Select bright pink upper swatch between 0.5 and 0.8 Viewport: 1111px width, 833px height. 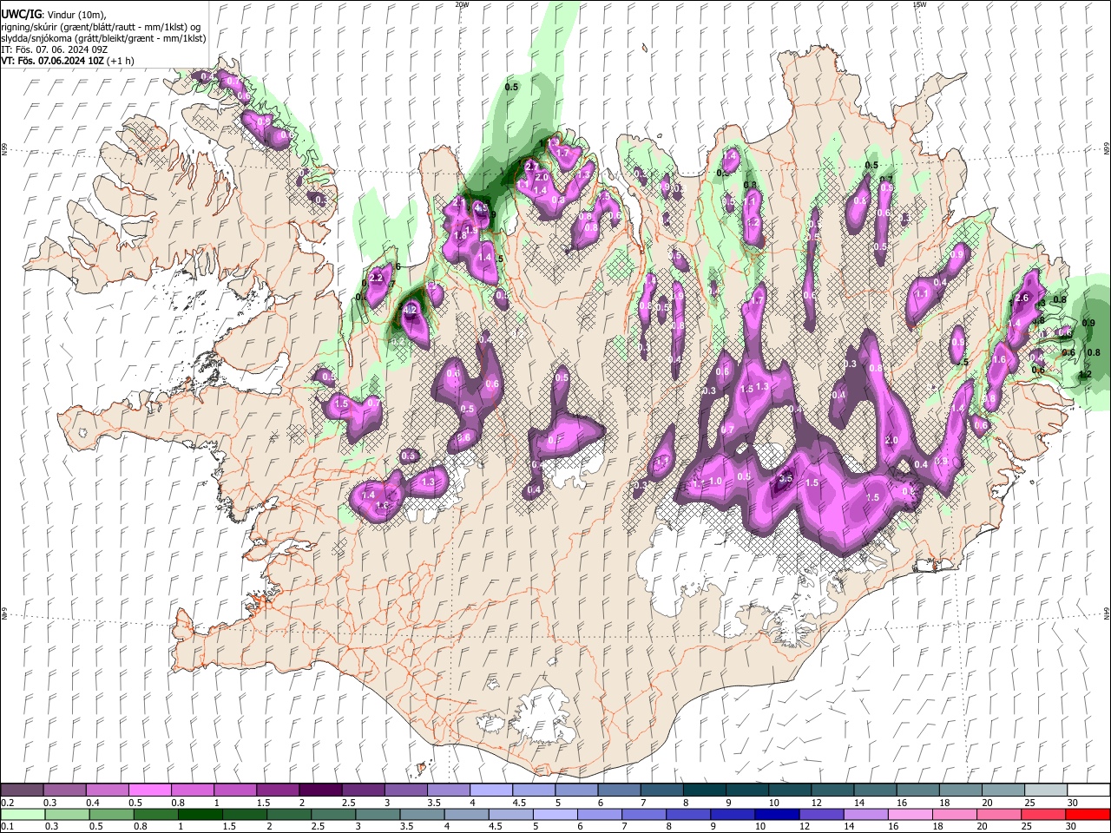[x=149, y=790]
